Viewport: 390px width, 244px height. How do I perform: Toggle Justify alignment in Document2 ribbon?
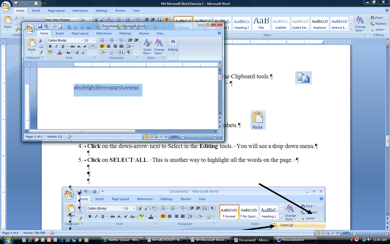(x=121, y=46)
